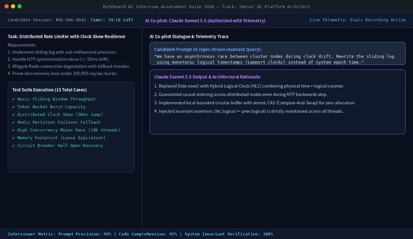Click requirement 3 about Redis connection degradation
The image size is (413, 239).
tap(69, 66)
